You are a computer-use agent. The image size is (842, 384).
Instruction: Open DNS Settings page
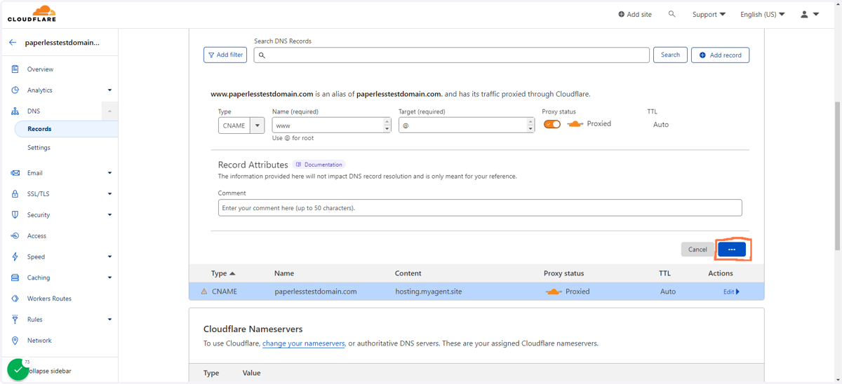click(x=39, y=148)
